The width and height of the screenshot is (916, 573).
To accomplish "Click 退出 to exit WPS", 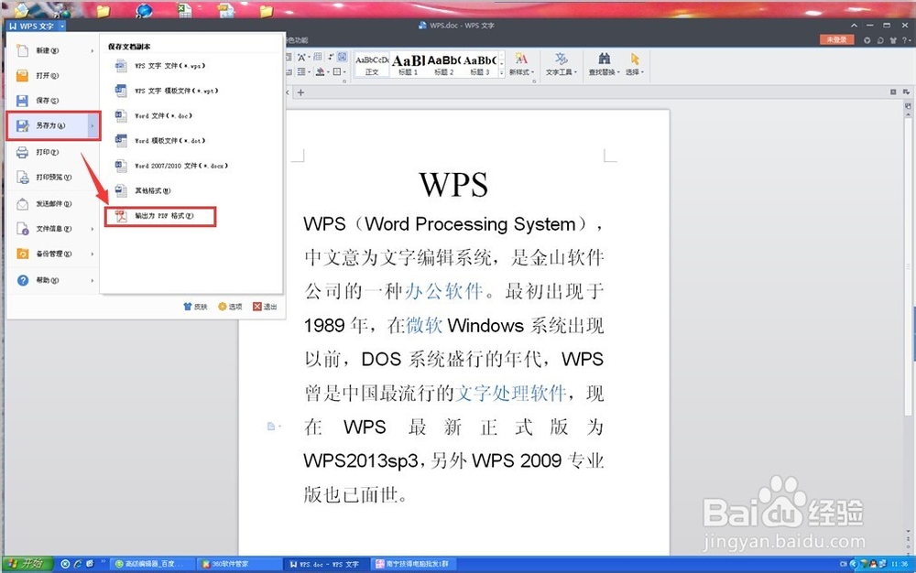I will pyautogui.click(x=265, y=307).
